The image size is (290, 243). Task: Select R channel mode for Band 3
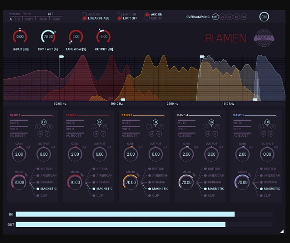tap(161, 127)
